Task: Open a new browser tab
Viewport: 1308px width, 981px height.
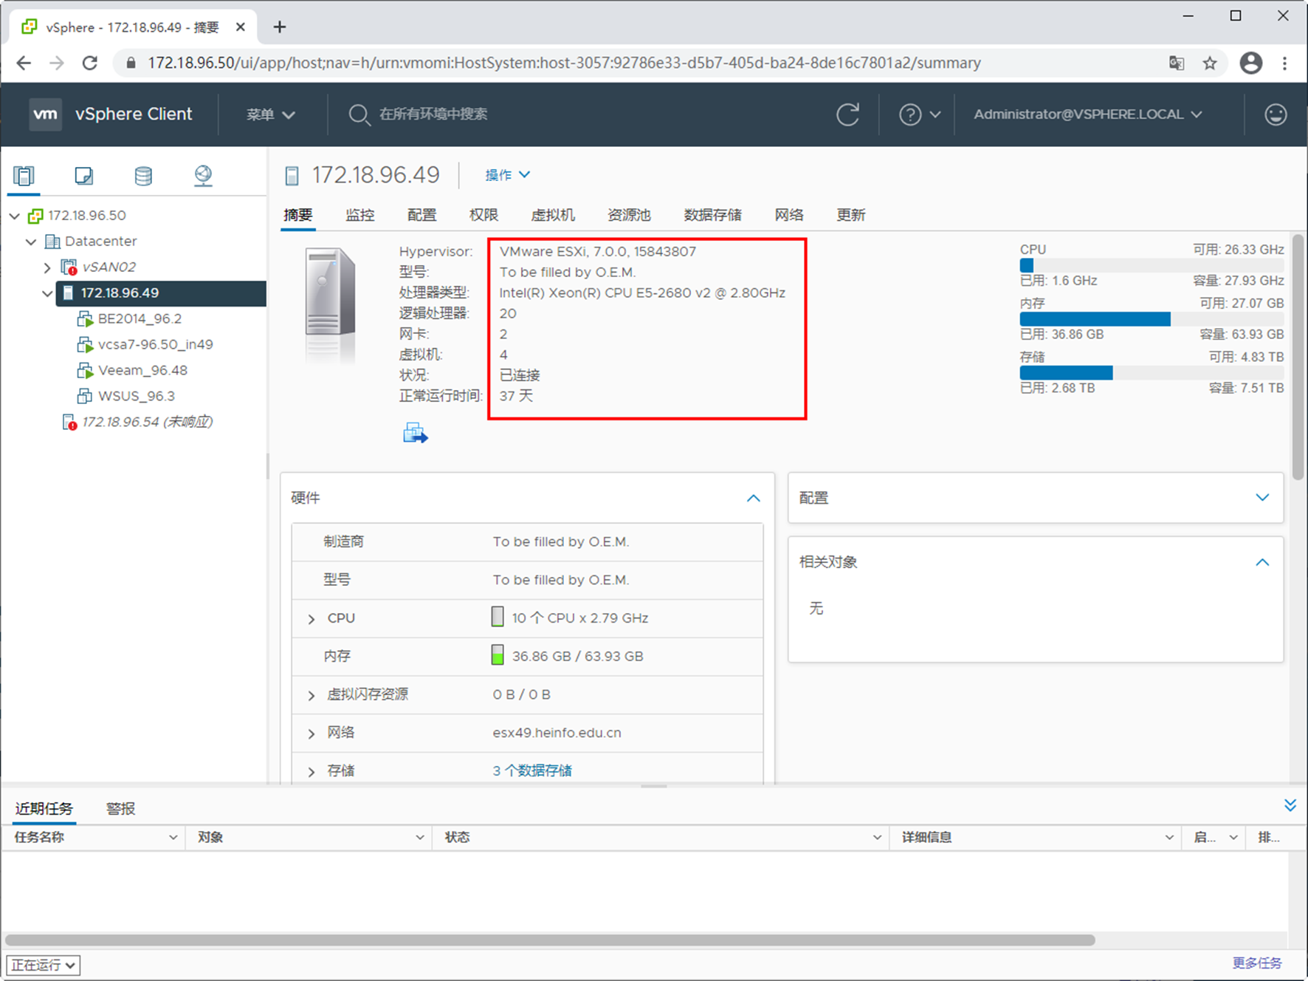Action: (x=279, y=27)
